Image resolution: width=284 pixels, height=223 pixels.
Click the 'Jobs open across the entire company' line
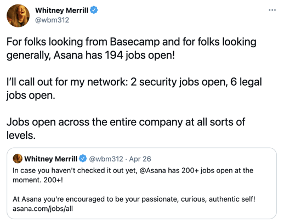[x=126, y=122]
